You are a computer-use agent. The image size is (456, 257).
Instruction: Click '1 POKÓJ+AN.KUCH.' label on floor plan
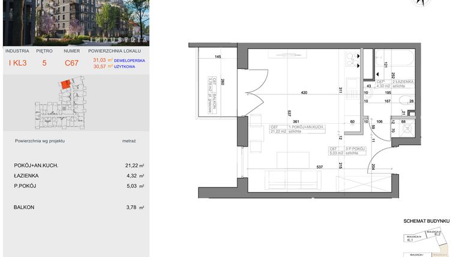pos(306,127)
